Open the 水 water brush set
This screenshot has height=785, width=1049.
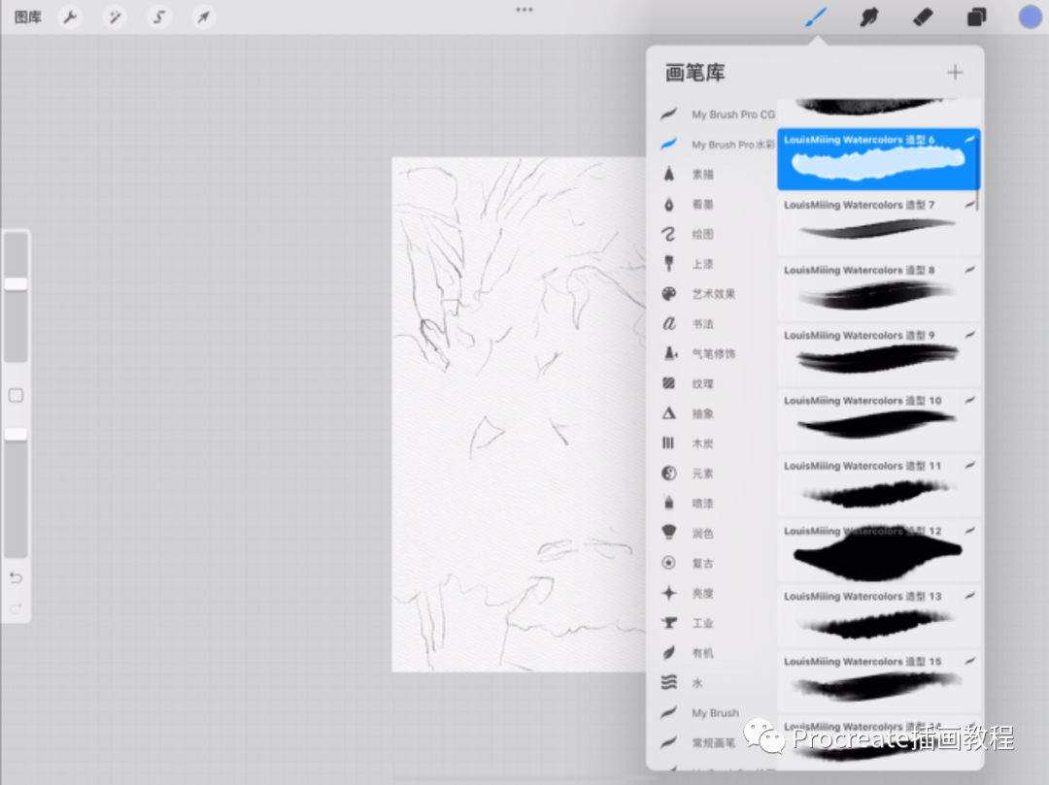(681, 683)
